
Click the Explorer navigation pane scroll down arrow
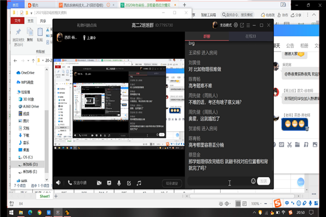47,180
